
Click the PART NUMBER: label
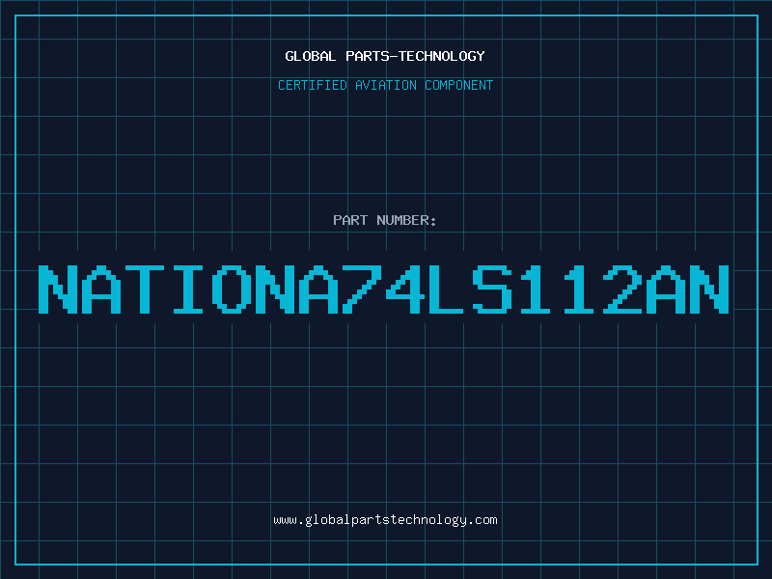(385, 220)
